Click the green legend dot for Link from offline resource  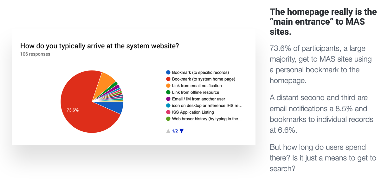(168, 92)
